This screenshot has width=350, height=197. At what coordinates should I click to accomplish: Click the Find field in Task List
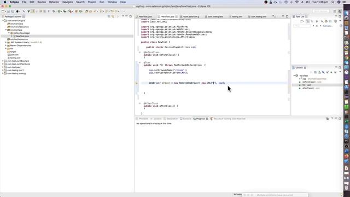tap(302, 26)
